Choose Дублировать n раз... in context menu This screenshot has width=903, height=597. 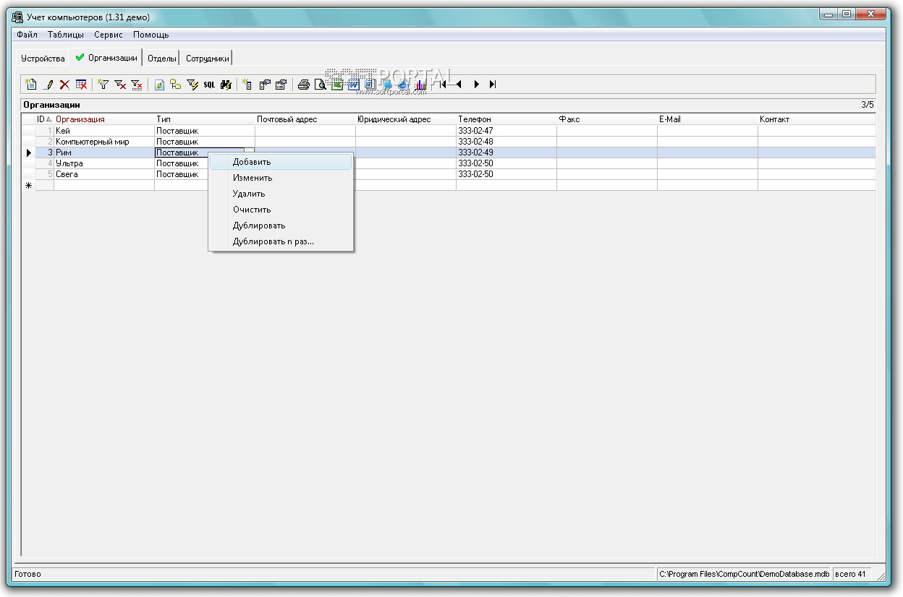281,241
